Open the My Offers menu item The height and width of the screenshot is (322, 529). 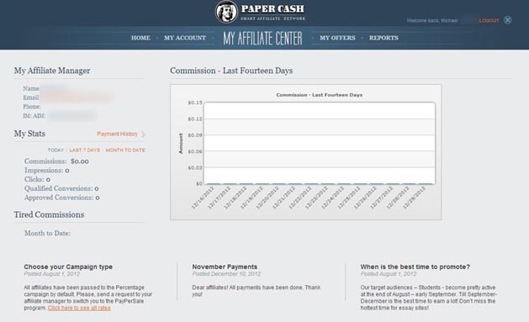[x=337, y=38]
